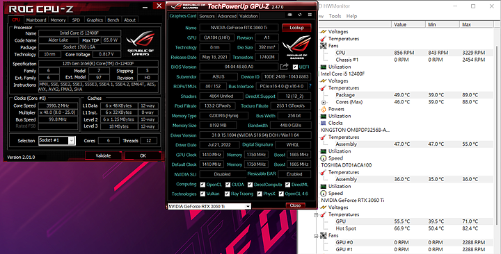
Task: Click BIOS Version share/export icon in GPU-Z
Action: pos(284,67)
